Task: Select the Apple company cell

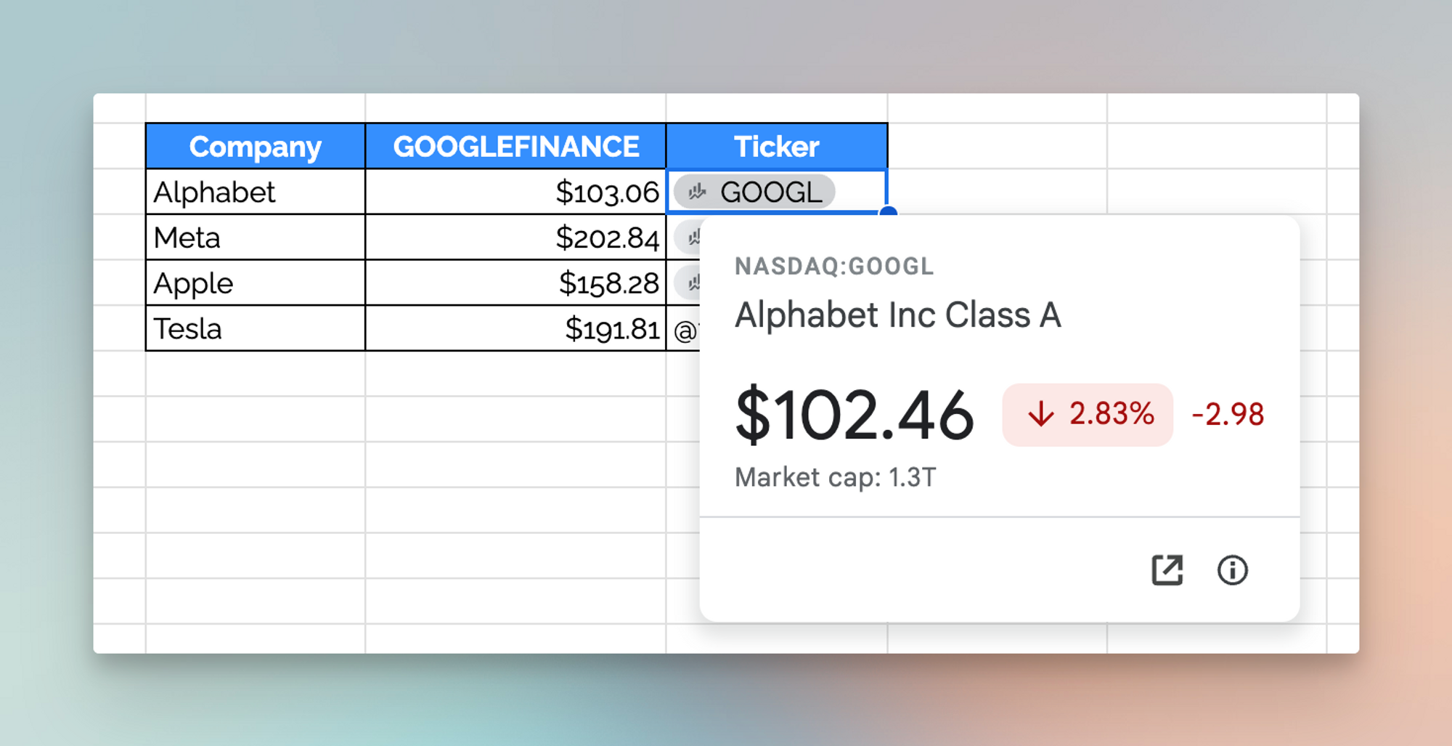Action: click(255, 283)
